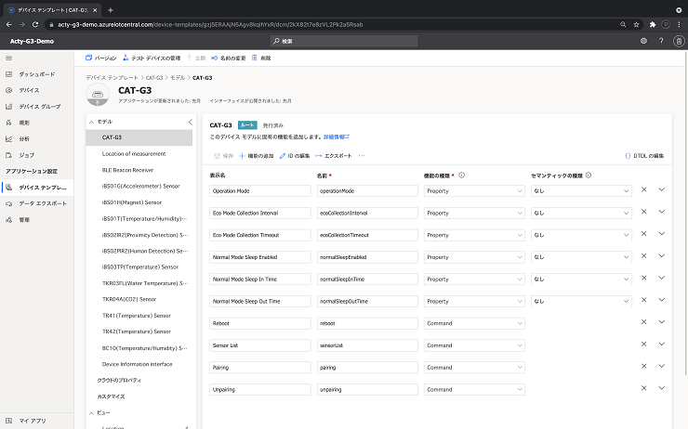The image size is (688, 429).
Task: Show info for セマンティックの種類 column
Action: click(589, 175)
